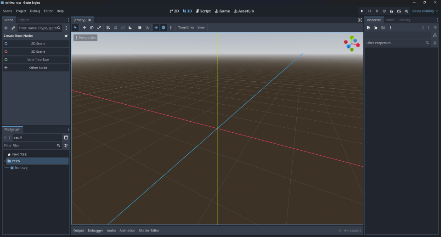Toggle distraction-free mode icon
The width and height of the screenshot is (441, 237).
(x=360, y=20)
